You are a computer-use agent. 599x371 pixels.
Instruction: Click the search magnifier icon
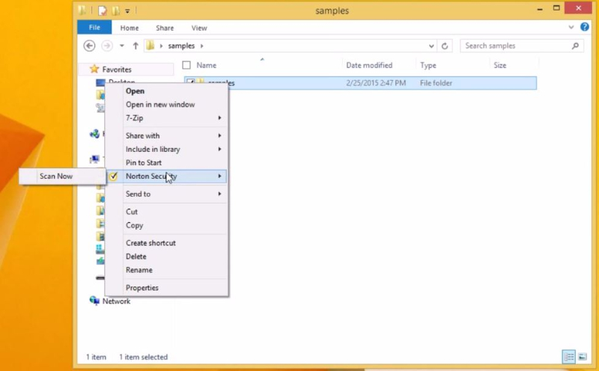[x=575, y=46]
